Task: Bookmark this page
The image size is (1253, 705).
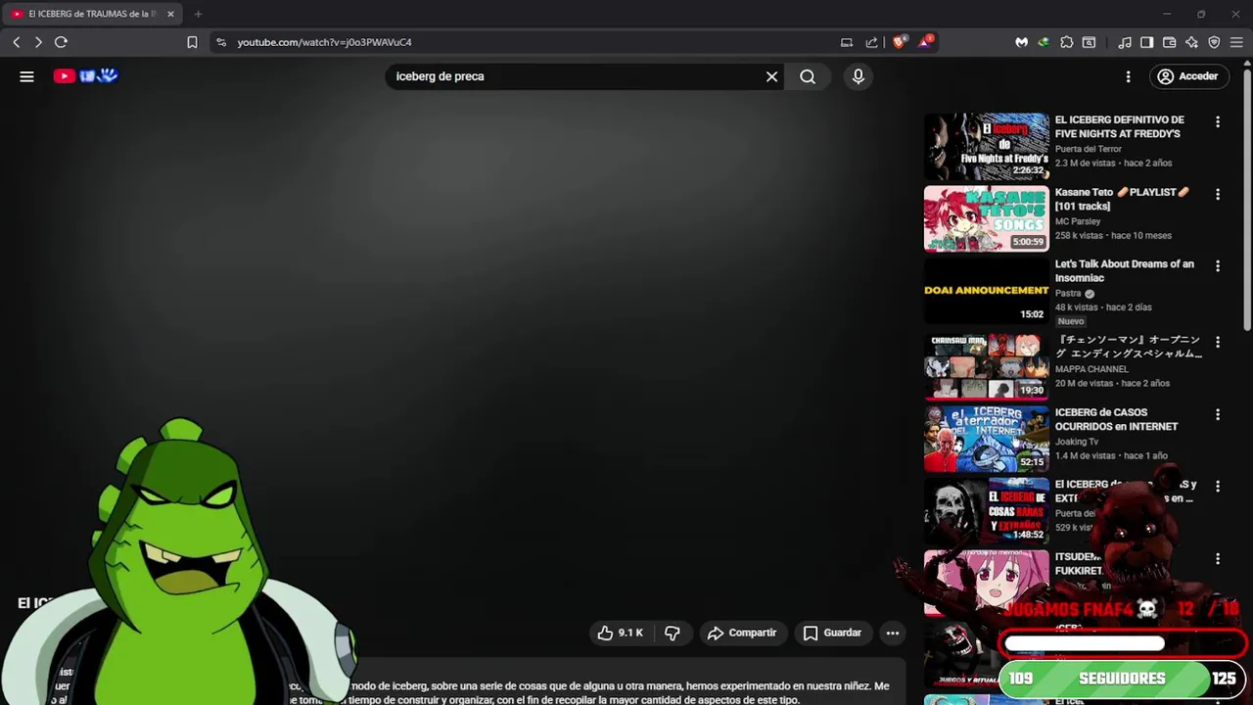Action: pos(192,42)
